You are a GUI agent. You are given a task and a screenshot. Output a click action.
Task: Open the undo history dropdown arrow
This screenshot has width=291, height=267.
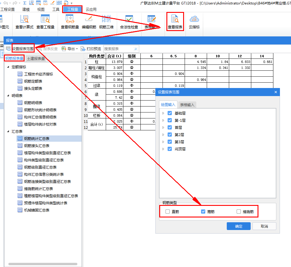pyautogui.click(x=10, y=3)
